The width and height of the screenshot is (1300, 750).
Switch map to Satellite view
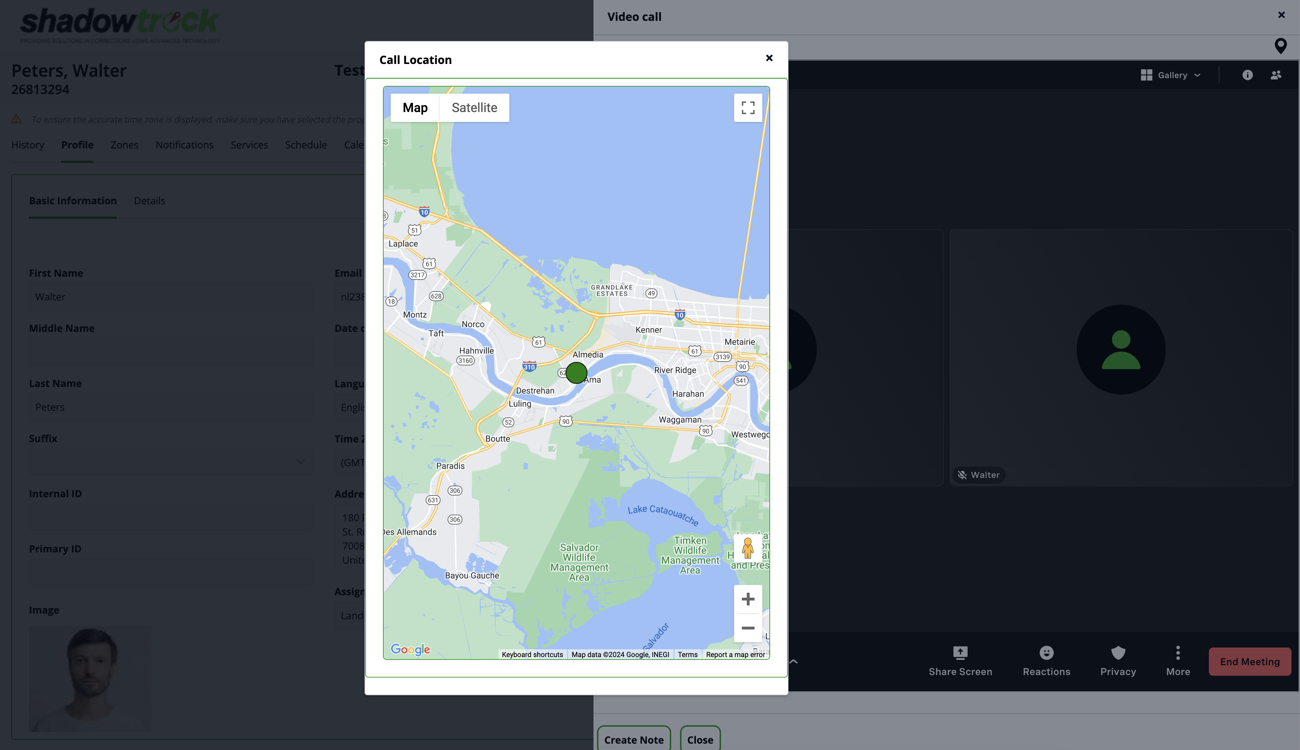(474, 108)
